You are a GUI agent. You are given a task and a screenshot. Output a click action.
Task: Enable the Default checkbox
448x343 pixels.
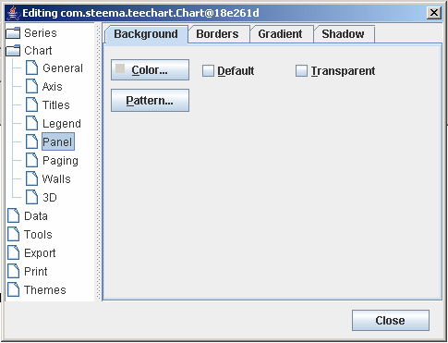(208, 71)
